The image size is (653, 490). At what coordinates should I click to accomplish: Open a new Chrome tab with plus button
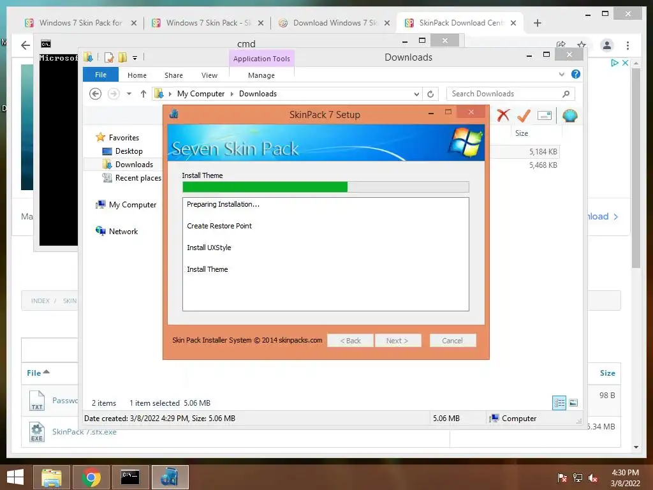pyautogui.click(x=537, y=23)
